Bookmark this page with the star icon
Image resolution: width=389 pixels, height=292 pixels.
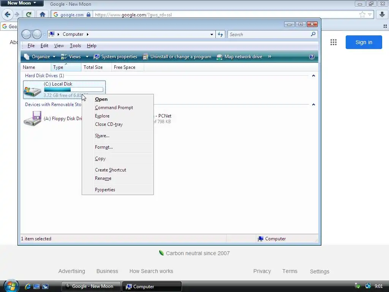click(362, 15)
